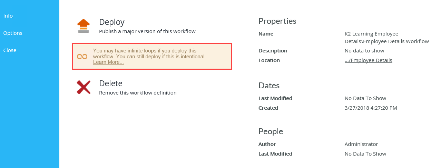Image resolution: width=431 pixels, height=168 pixels.
Task: Click the Created date value
Action: click(x=371, y=108)
